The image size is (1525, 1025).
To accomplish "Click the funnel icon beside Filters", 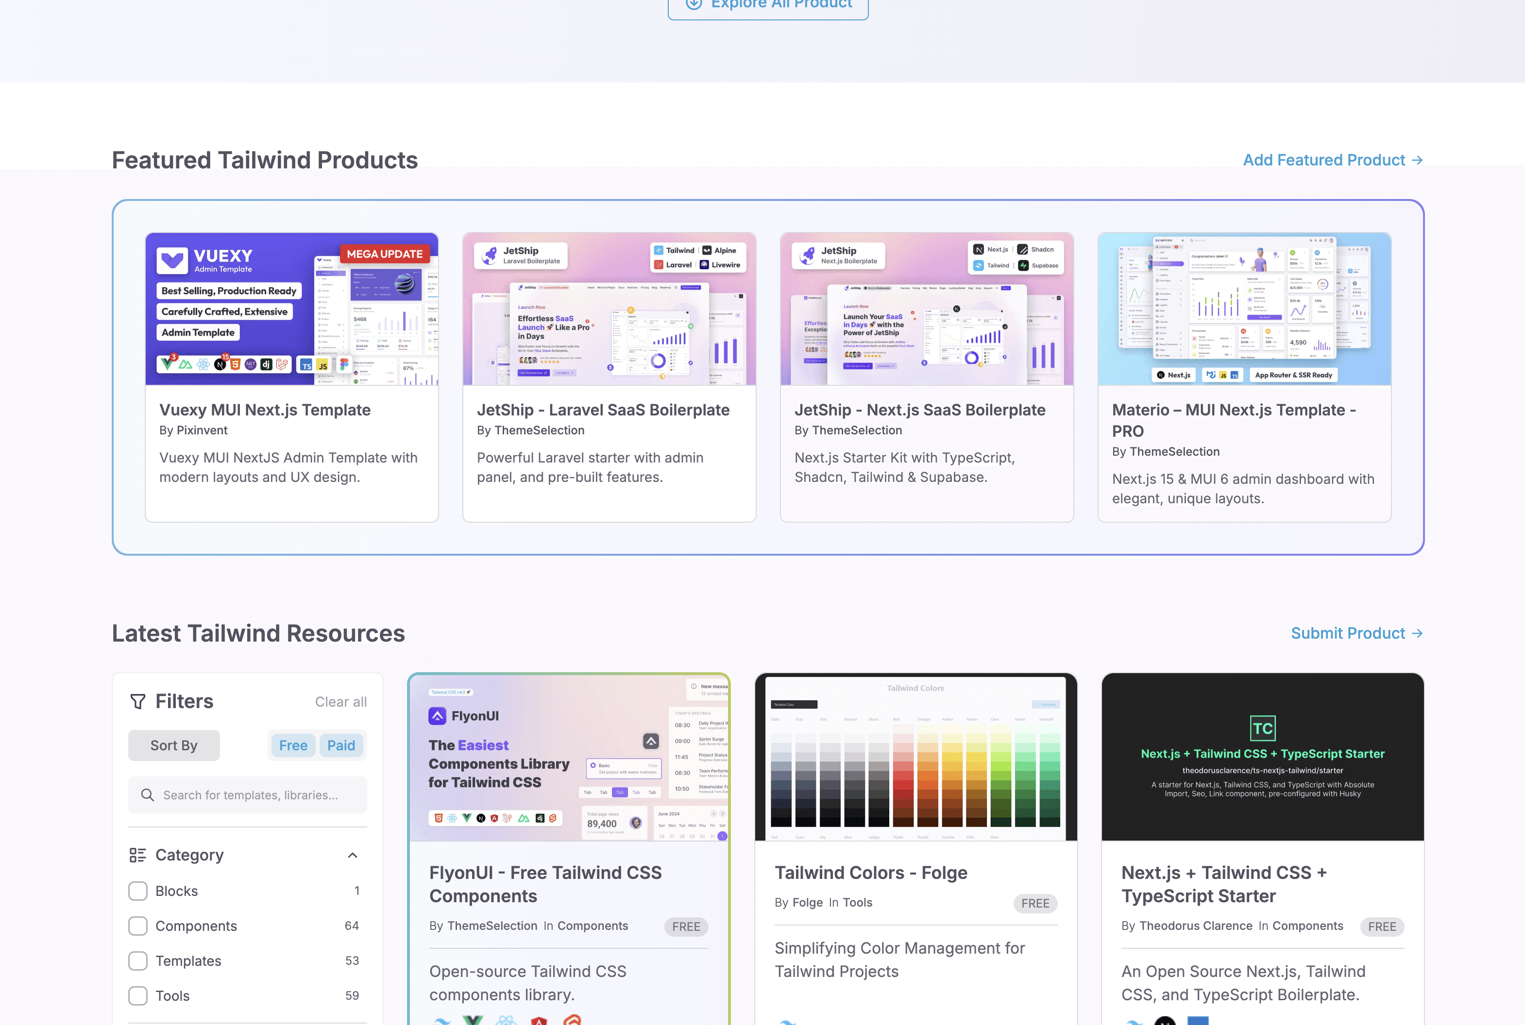I will tap(138, 701).
